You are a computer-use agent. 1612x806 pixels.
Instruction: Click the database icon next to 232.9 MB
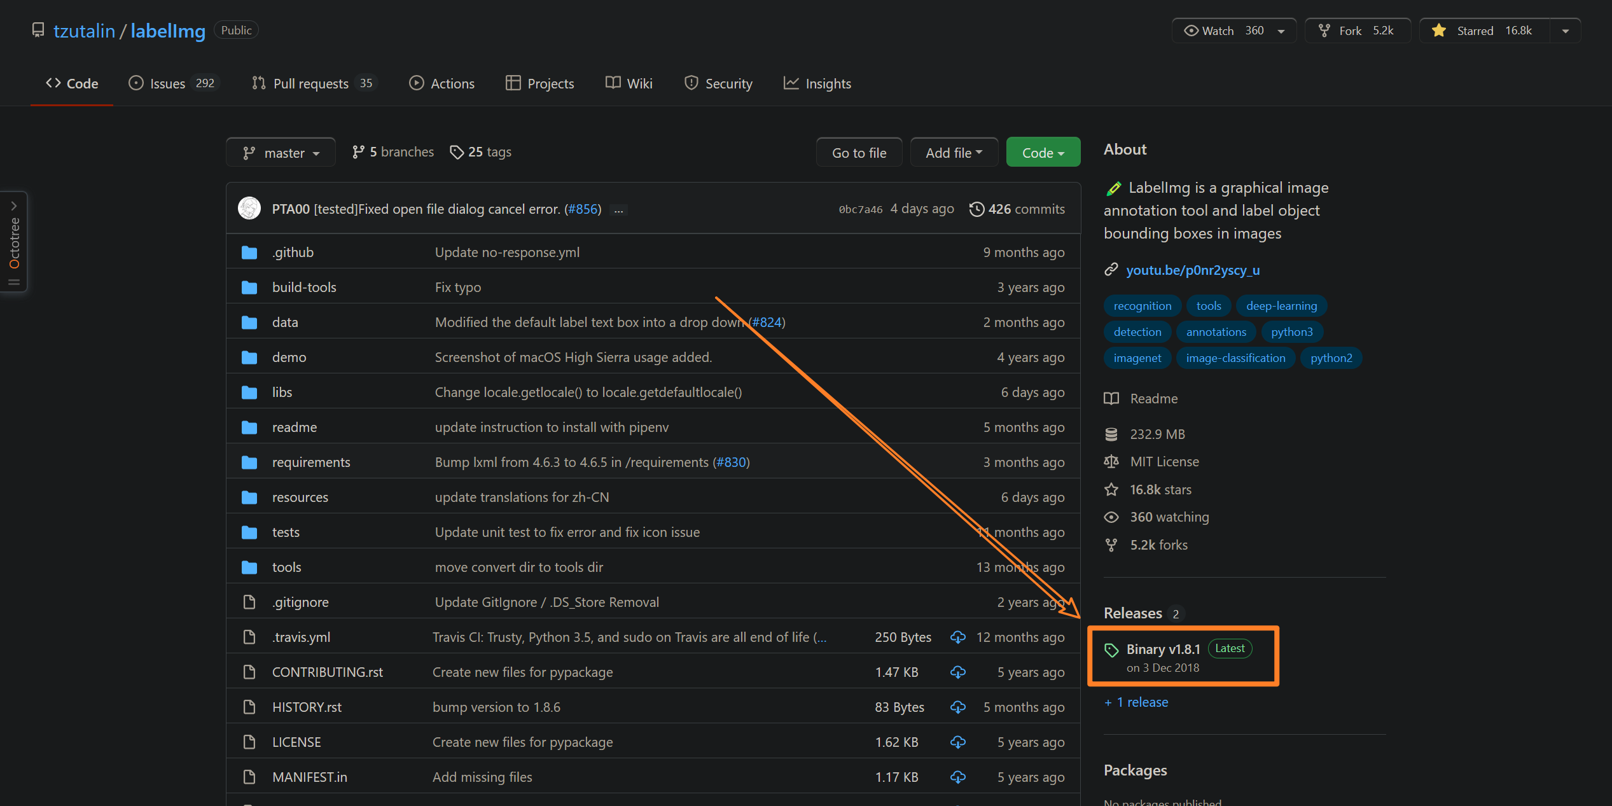(x=1111, y=434)
